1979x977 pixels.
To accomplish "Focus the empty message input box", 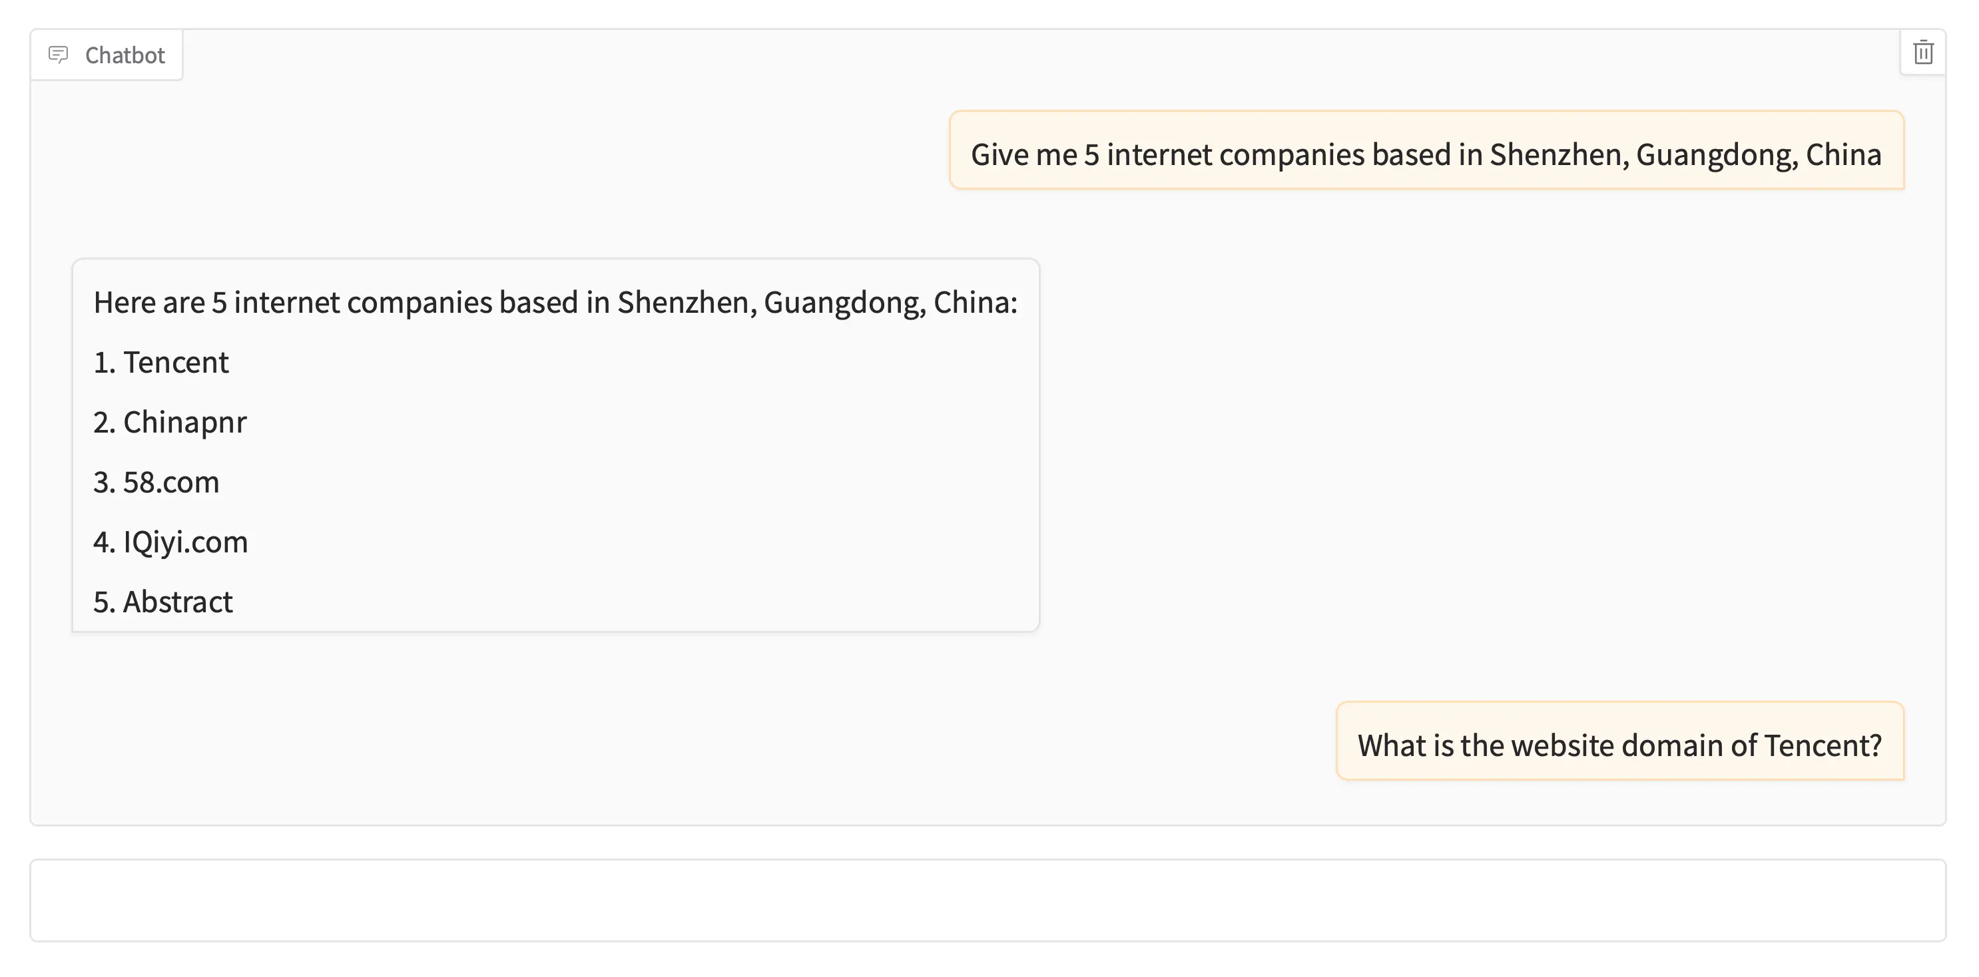I will point(988,900).
